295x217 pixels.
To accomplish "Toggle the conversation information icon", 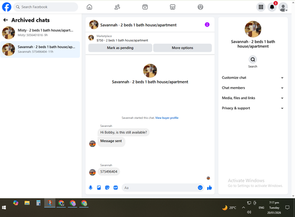I will [x=207, y=25].
